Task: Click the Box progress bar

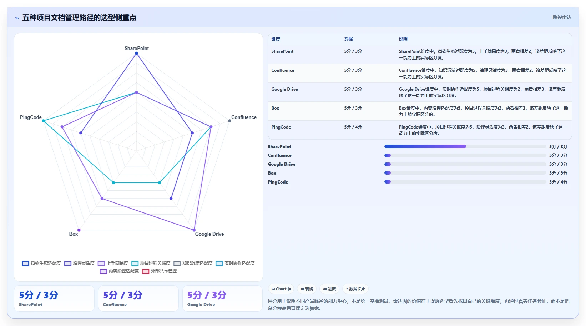Action: pyautogui.click(x=465, y=173)
